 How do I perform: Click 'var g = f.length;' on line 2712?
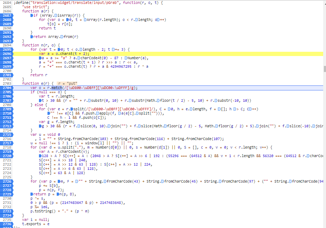tap(57, 122)
